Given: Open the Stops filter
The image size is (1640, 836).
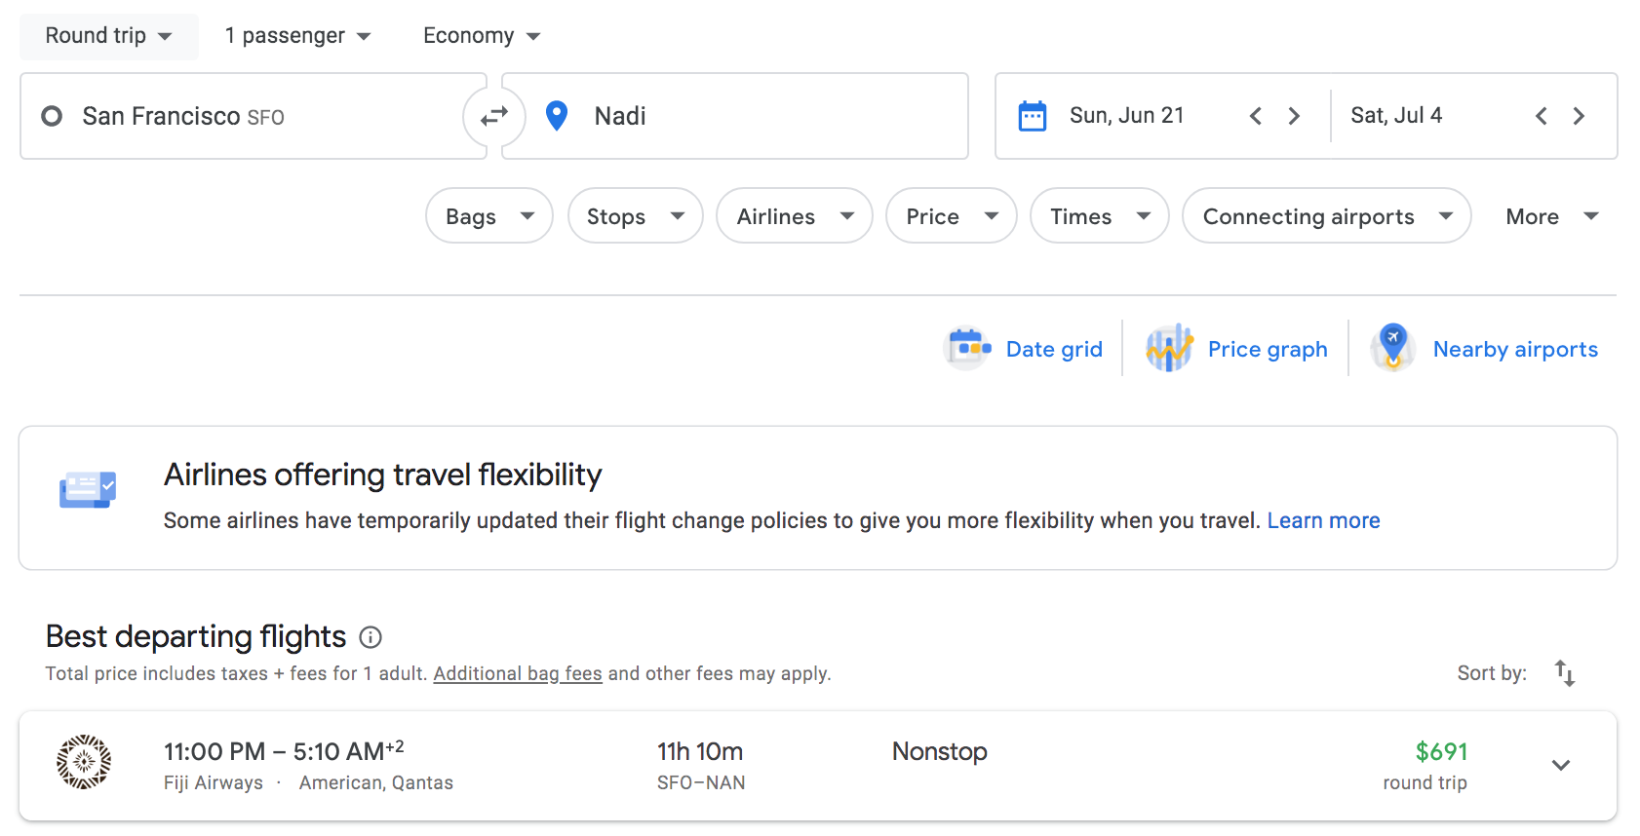Looking at the screenshot, I should coord(636,215).
